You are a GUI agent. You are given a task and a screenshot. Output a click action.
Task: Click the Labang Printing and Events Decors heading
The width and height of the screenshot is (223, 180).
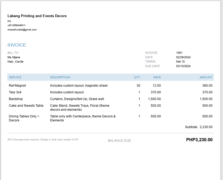click(37, 16)
